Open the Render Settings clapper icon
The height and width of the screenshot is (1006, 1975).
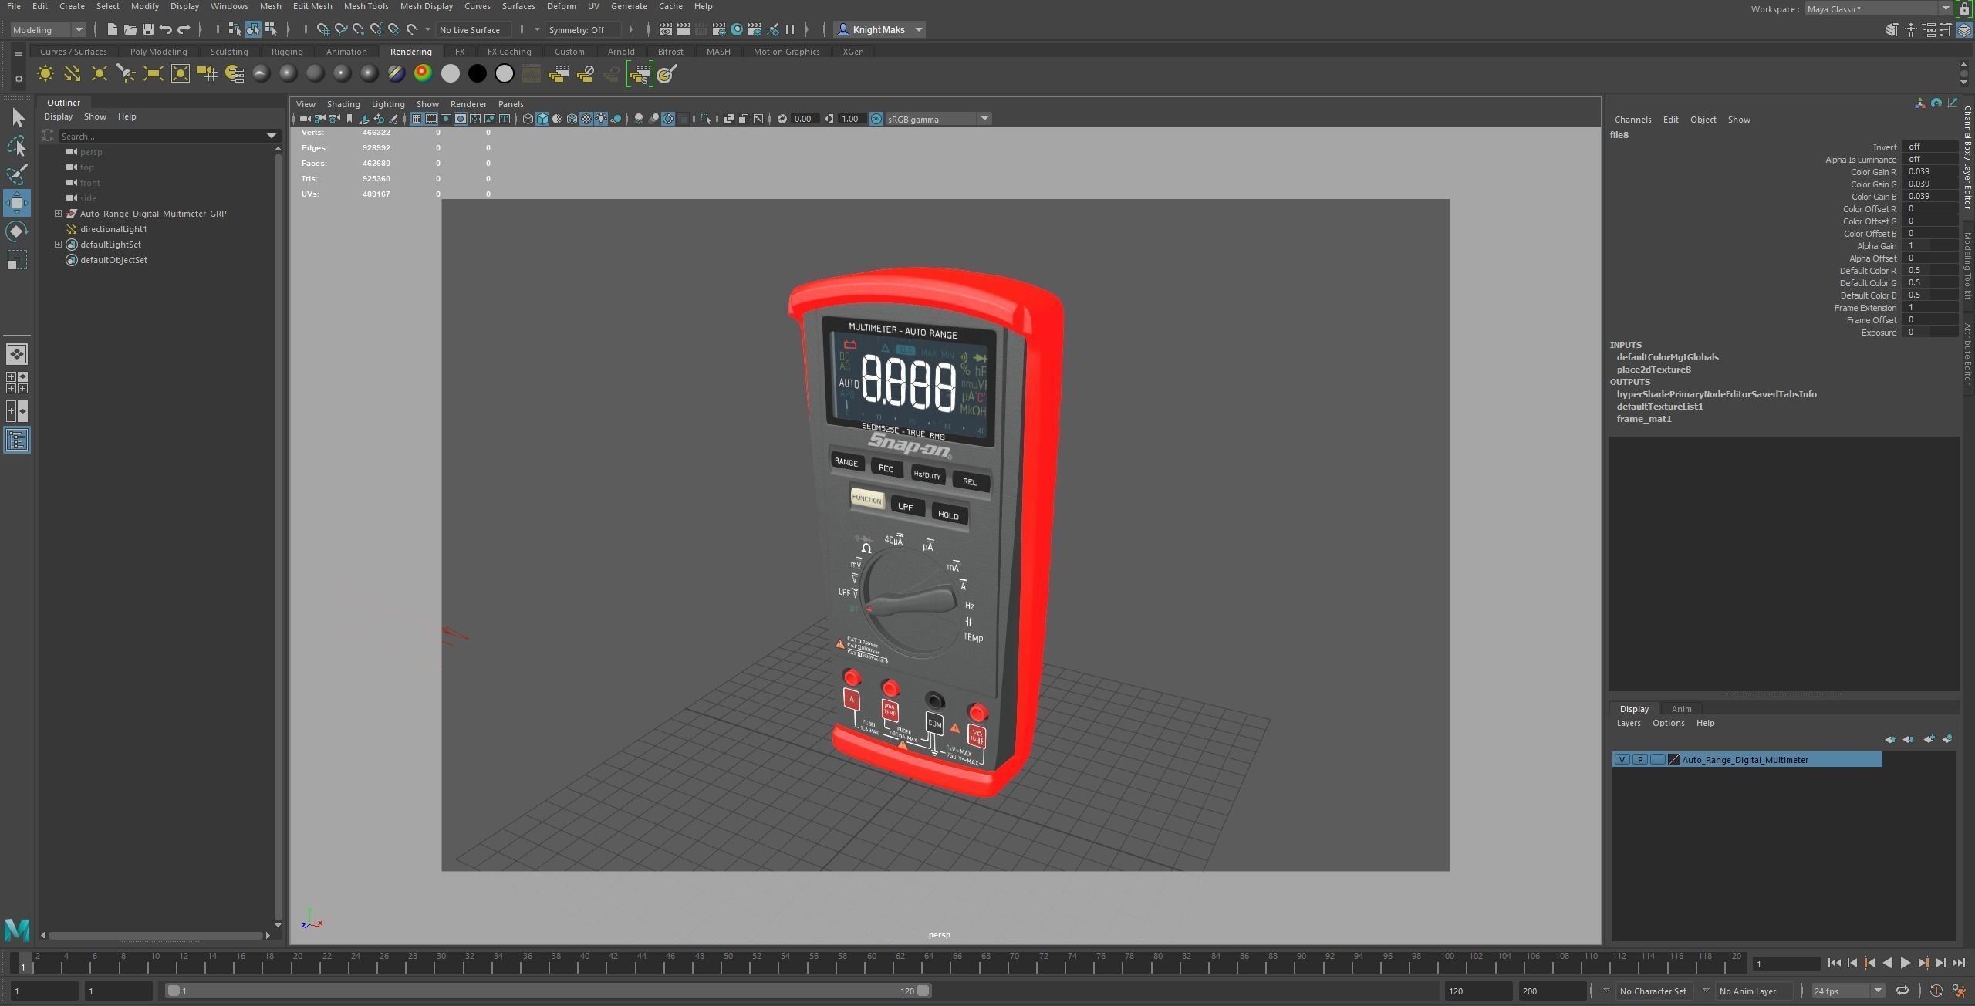coord(719,29)
